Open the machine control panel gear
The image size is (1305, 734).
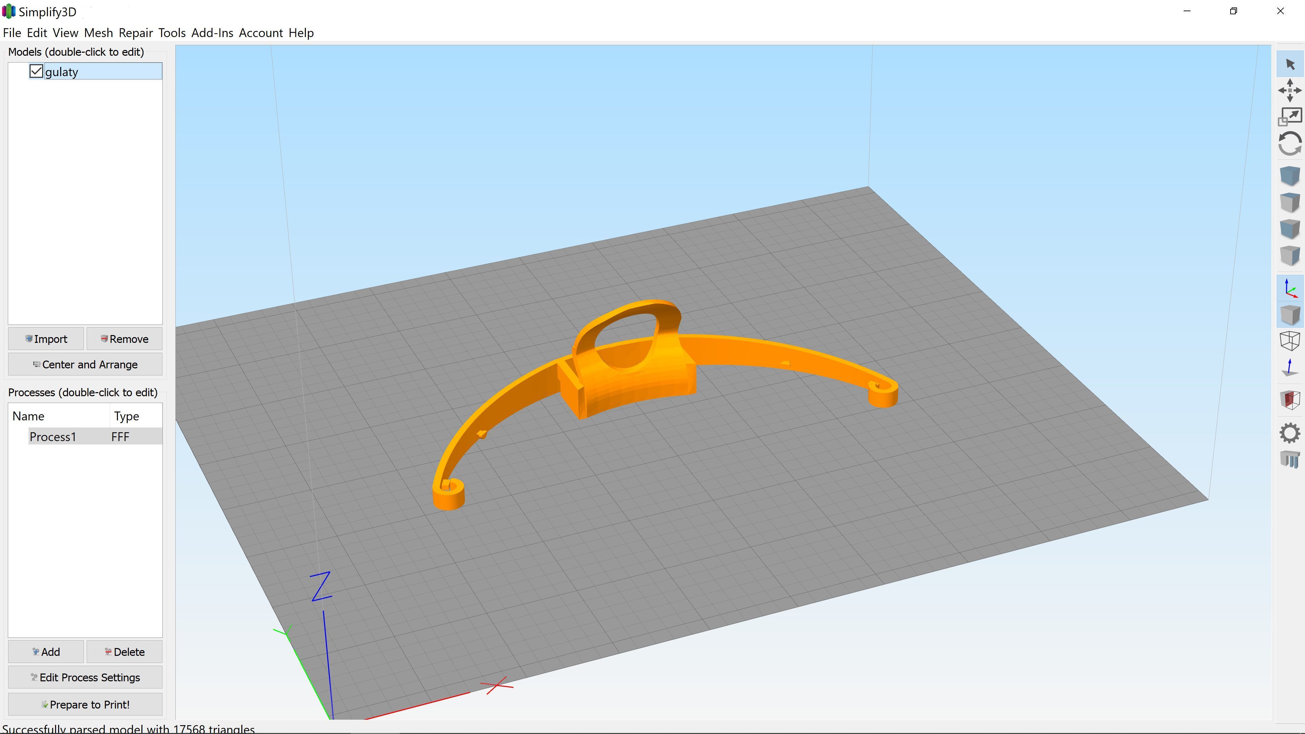(x=1290, y=433)
